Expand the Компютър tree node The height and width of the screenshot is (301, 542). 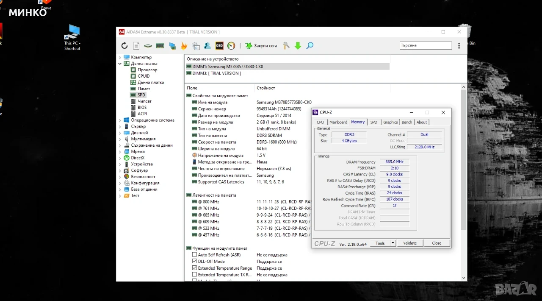(120, 57)
